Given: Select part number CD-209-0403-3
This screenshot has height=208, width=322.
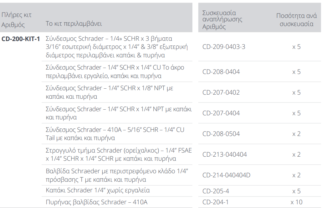Looking at the screenshot, I should [x=224, y=47].
